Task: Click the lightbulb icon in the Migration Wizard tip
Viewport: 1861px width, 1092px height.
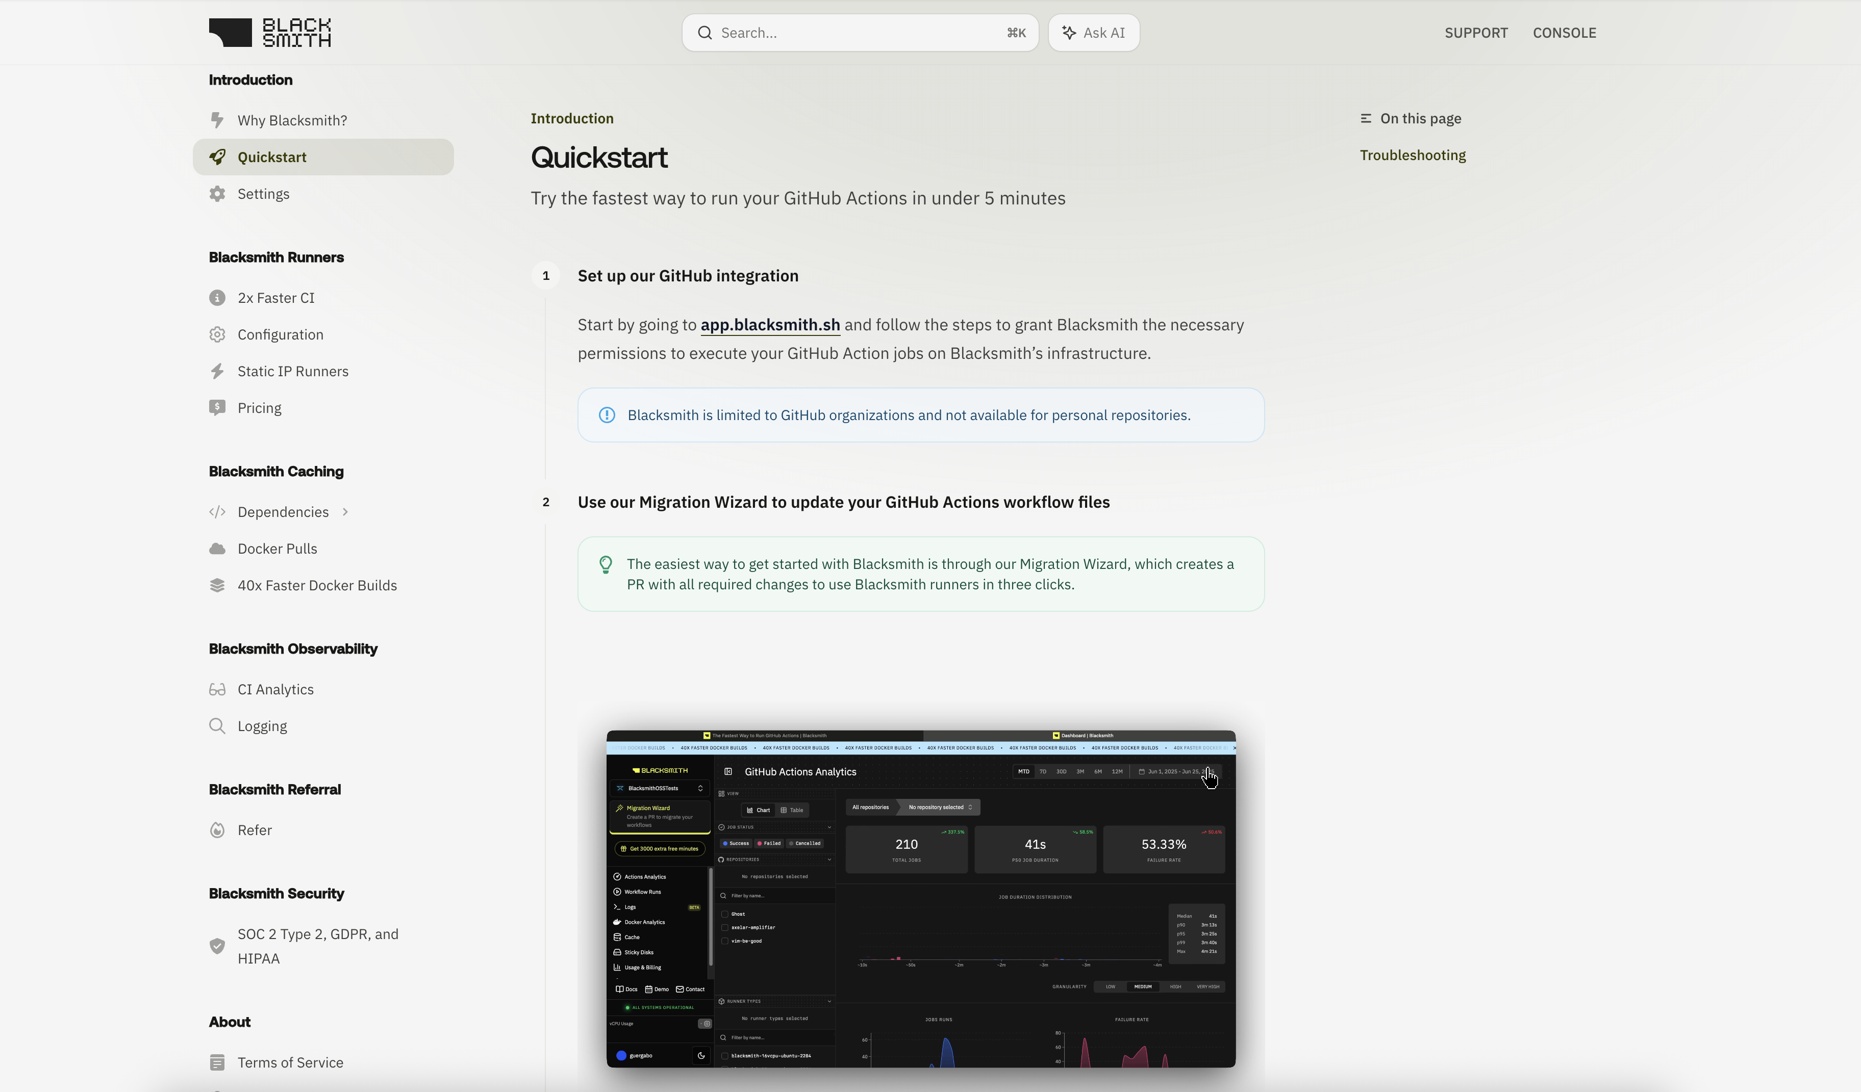Action: 606,565
